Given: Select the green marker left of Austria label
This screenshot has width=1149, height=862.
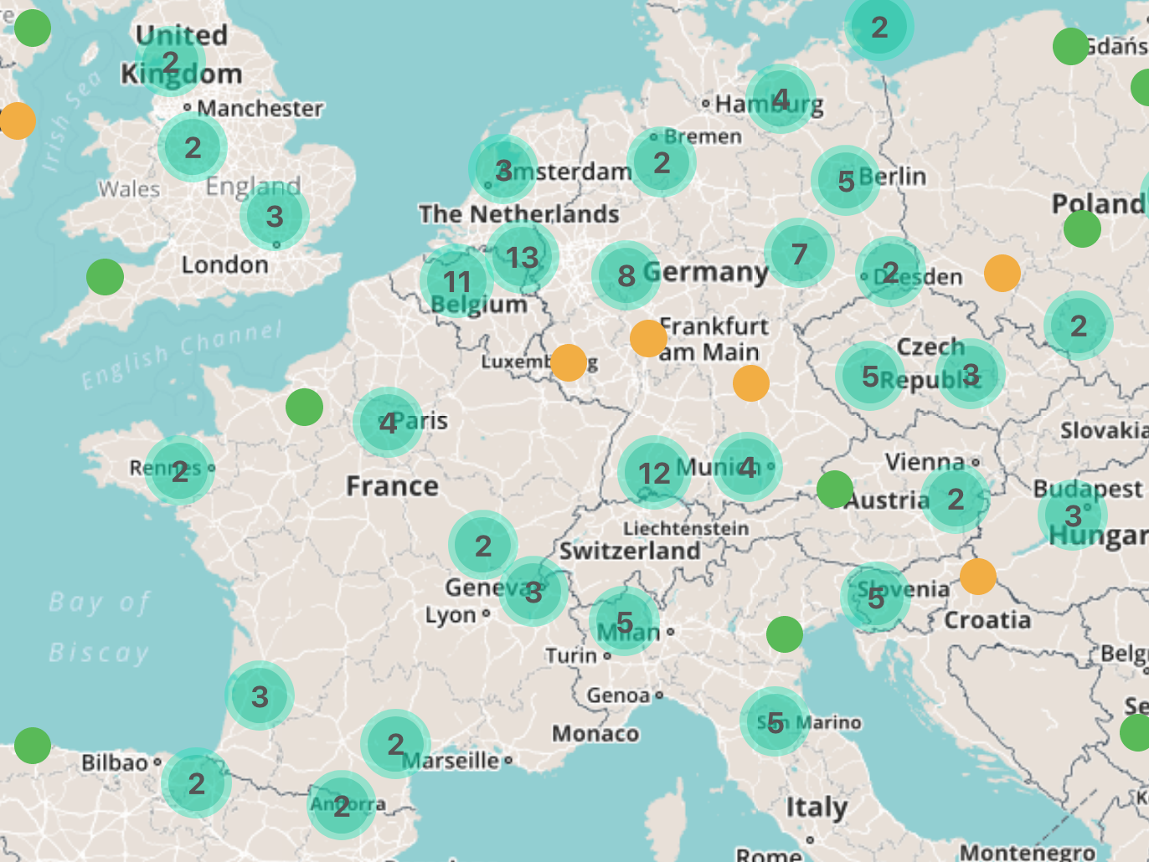Looking at the screenshot, I should 835,490.
